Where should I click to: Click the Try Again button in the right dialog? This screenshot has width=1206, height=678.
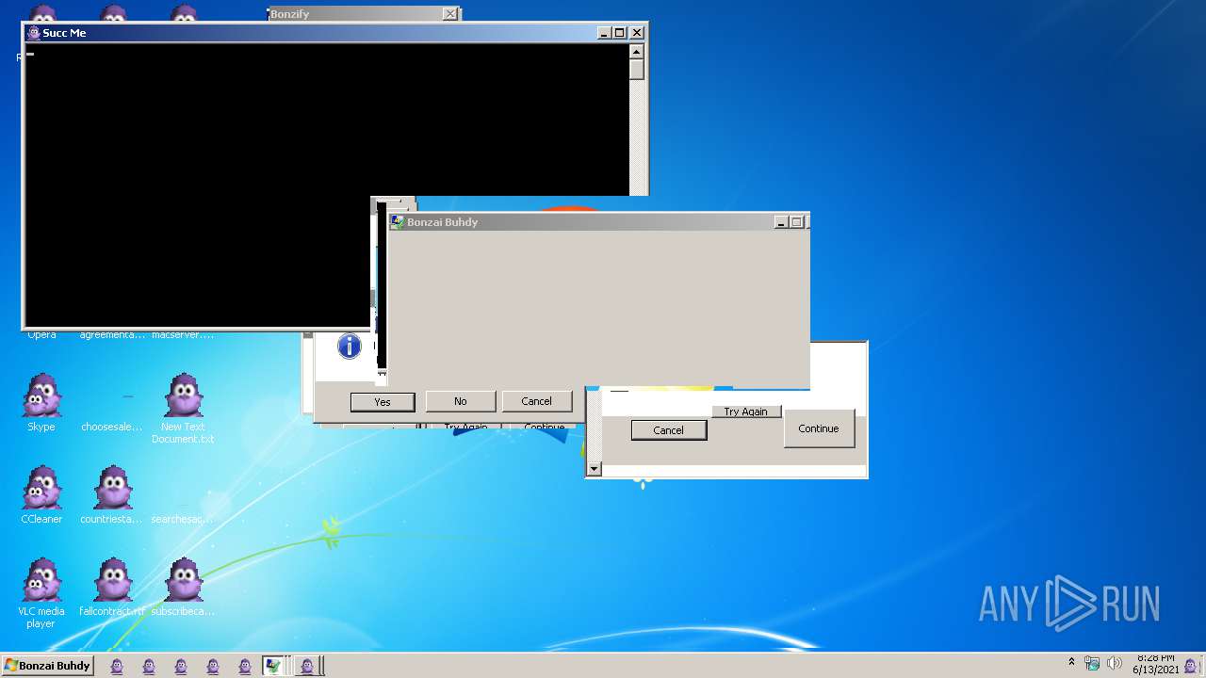[745, 412]
